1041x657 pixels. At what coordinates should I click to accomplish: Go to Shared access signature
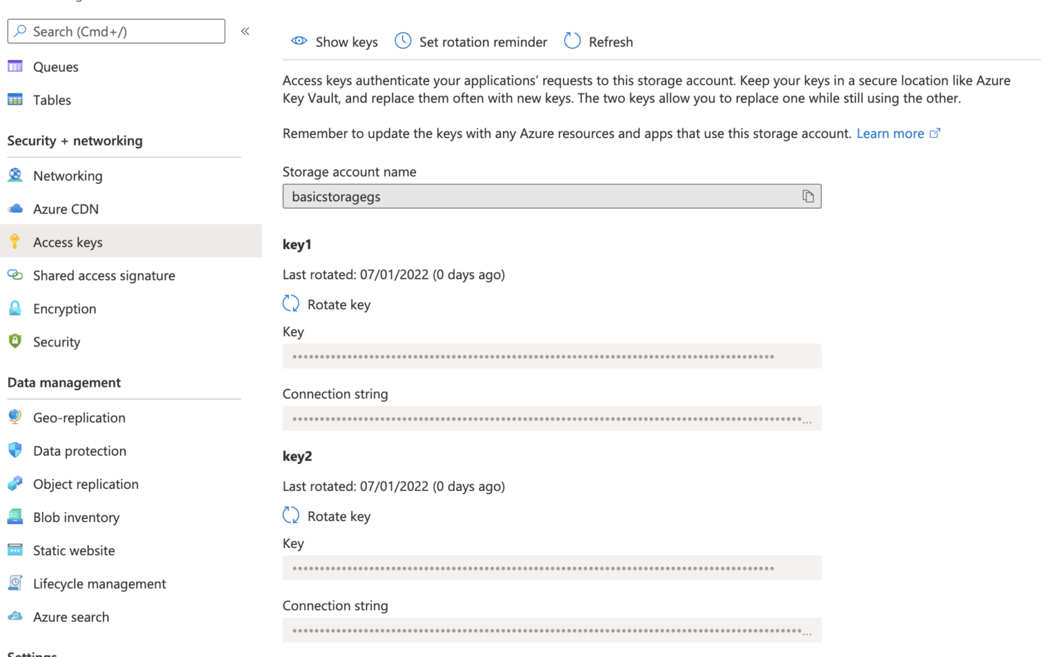tap(104, 276)
